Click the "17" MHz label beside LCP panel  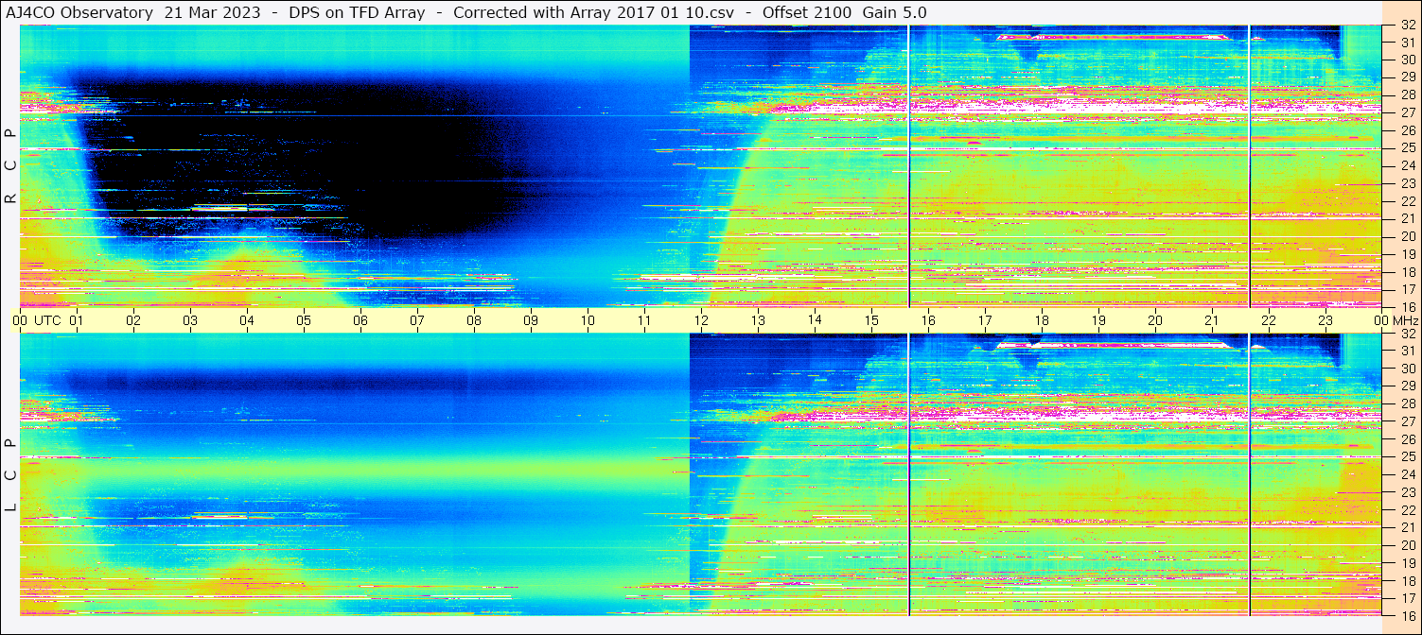tap(1407, 599)
